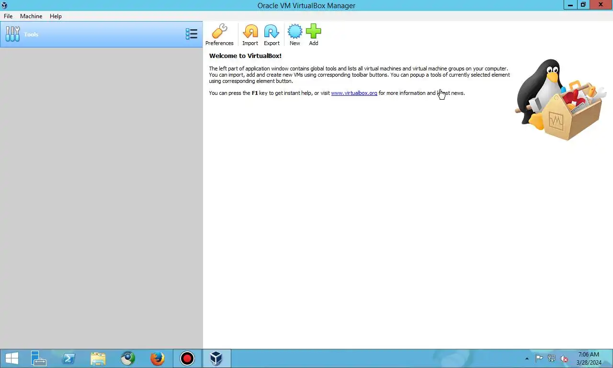Screen dimensions: 613x368
Task: Show hidden system tray icons
Action: tap(527, 358)
